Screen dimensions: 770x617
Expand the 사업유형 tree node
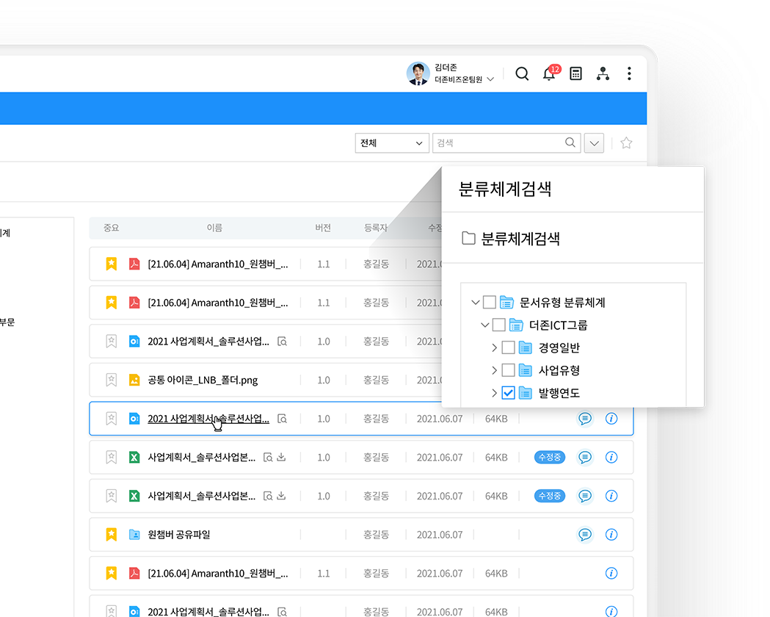[x=495, y=370]
